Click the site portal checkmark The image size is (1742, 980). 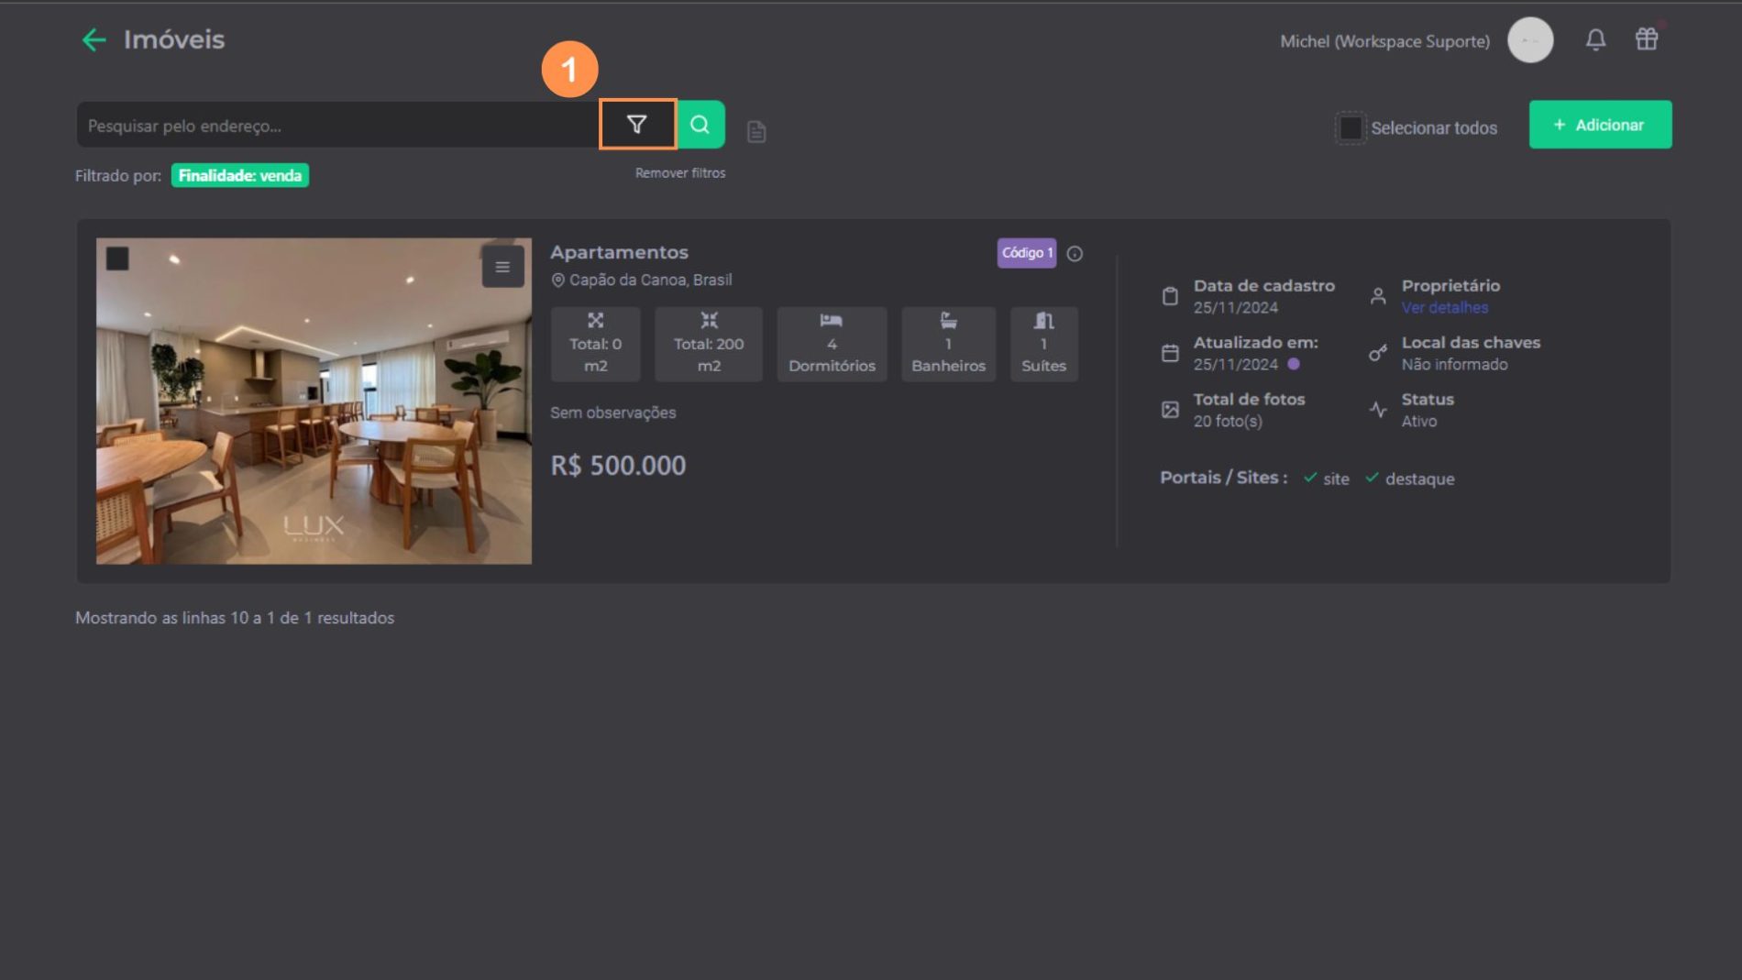tap(1310, 478)
